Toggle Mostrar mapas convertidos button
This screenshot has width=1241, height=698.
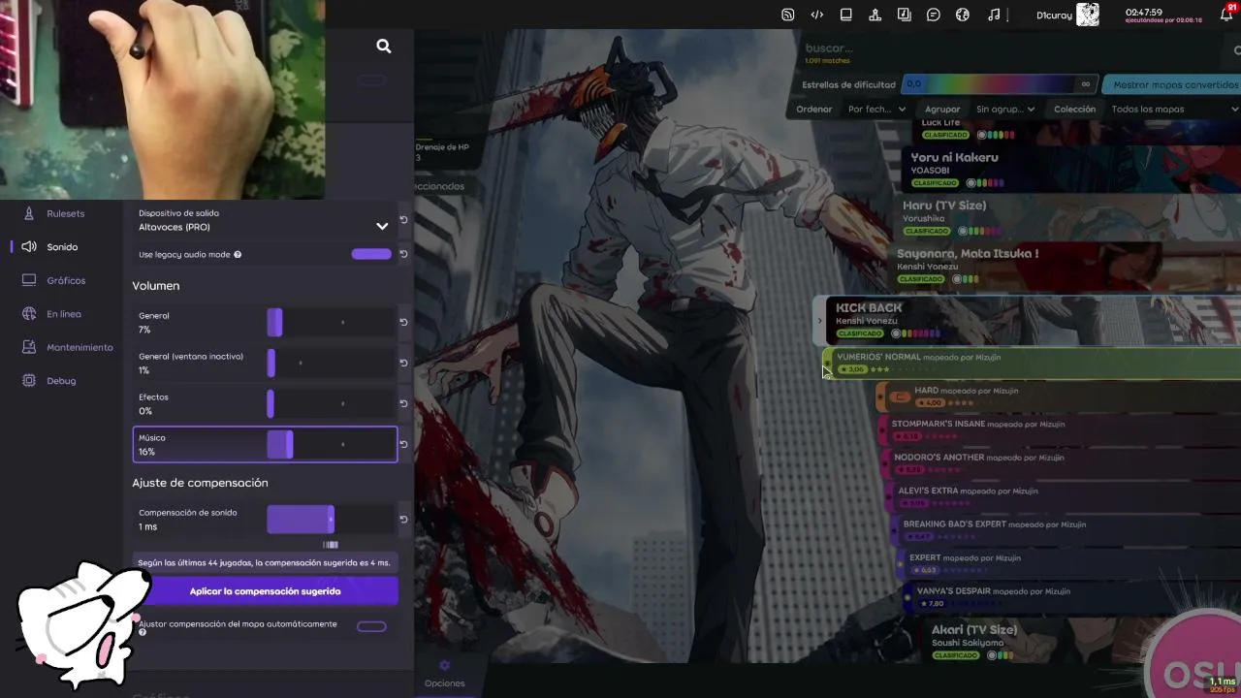pyautogui.click(x=1171, y=84)
